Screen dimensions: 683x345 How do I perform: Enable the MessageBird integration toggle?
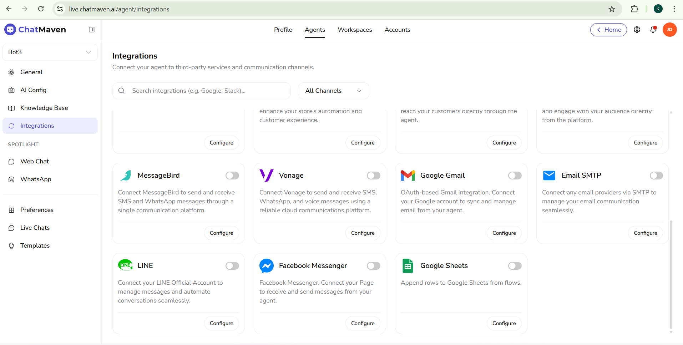coord(232,176)
